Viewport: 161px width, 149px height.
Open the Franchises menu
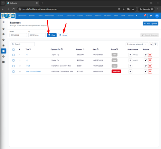click(50, 16)
